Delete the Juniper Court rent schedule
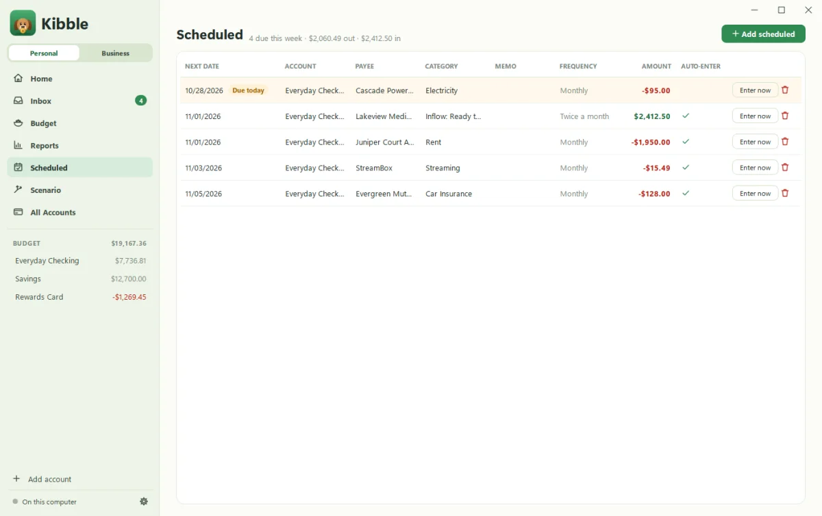The width and height of the screenshot is (822, 516). pyautogui.click(x=785, y=142)
